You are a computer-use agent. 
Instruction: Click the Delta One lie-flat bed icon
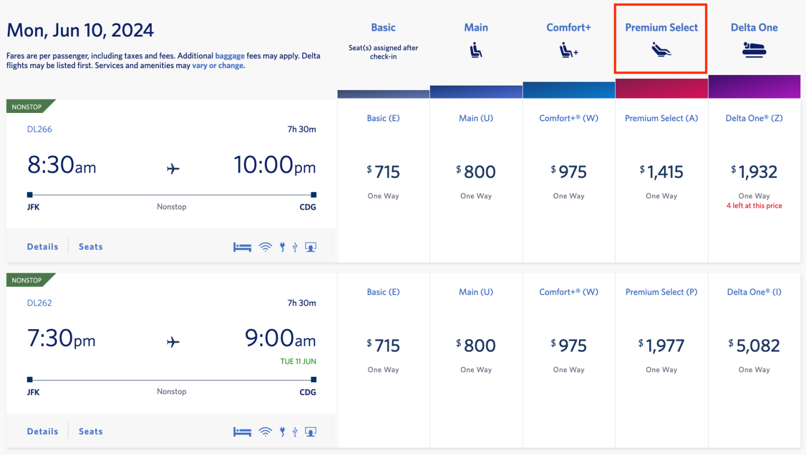pos(754,50)
